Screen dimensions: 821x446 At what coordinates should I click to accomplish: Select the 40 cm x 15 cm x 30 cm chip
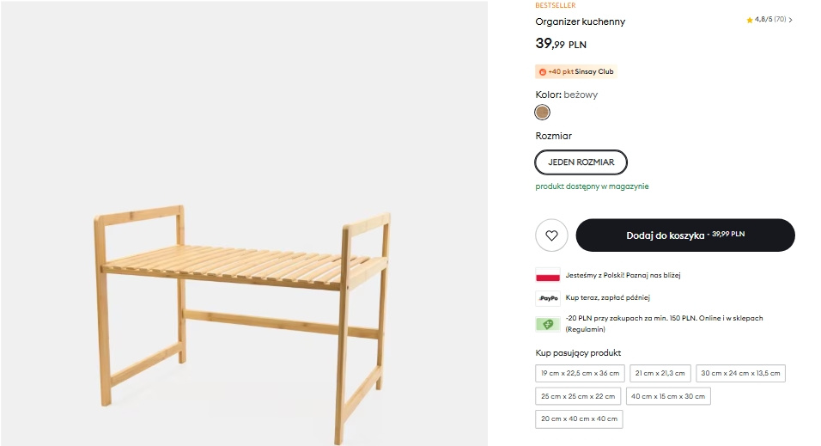click(668, 396)
